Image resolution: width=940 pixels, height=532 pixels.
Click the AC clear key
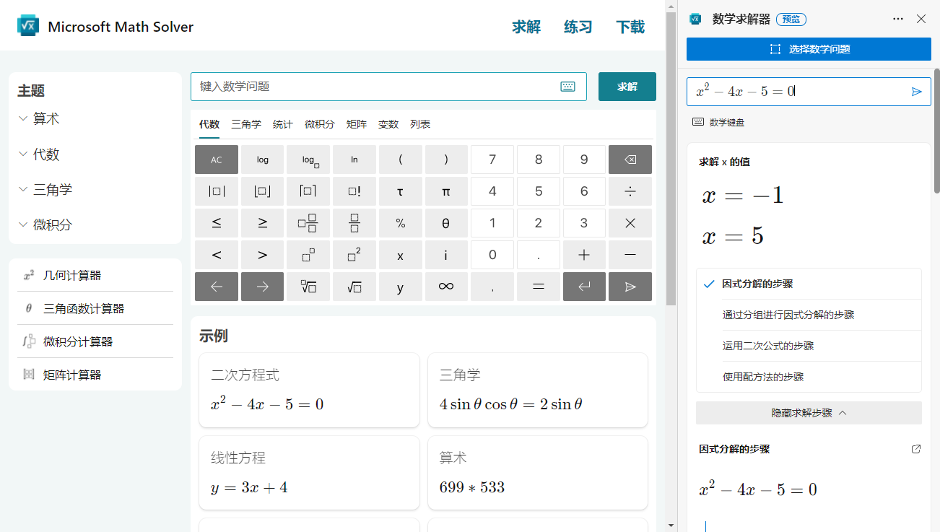tap(217, 160)
